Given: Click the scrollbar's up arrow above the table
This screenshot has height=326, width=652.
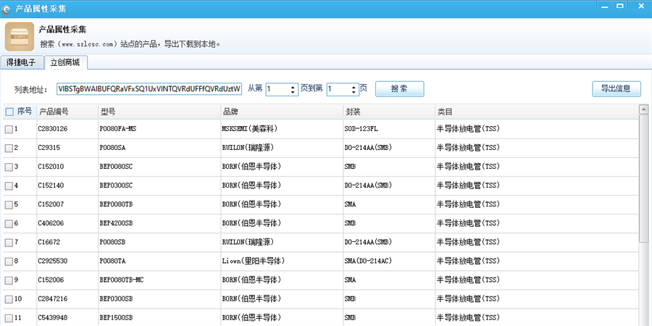Looking at the screenshot, I should click(x=643, y=110).
